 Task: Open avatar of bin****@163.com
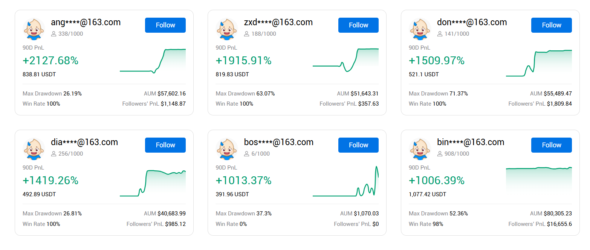point(420,149)
